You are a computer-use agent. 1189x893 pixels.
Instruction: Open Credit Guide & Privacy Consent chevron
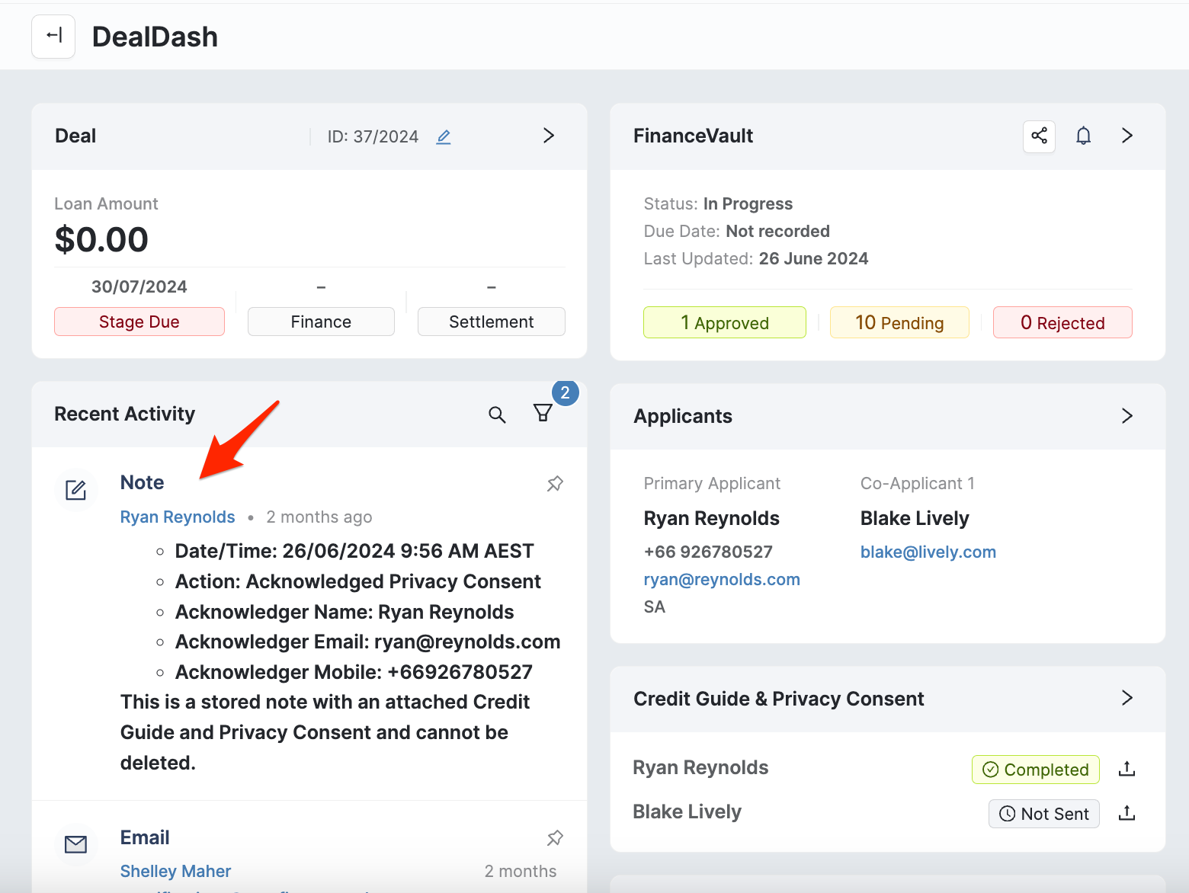(1127, 698)
